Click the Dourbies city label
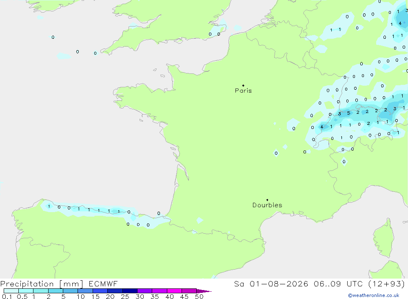This screenshot has width=408, height=299. pos(267,205)
